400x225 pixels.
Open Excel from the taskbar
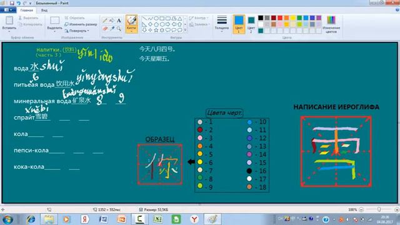(x=158, y=219)
